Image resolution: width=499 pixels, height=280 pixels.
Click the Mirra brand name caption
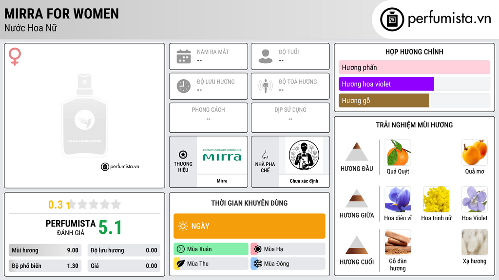222,181
